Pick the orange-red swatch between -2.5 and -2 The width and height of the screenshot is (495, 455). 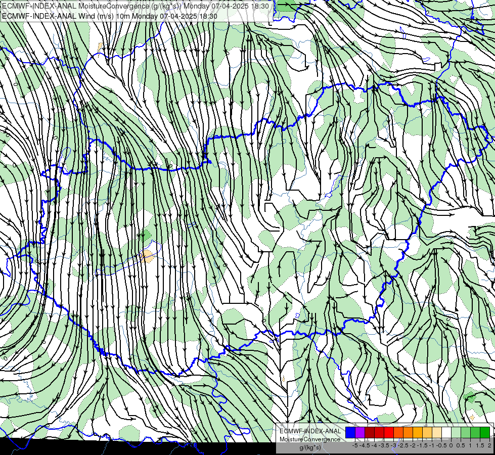pos(398,433)
